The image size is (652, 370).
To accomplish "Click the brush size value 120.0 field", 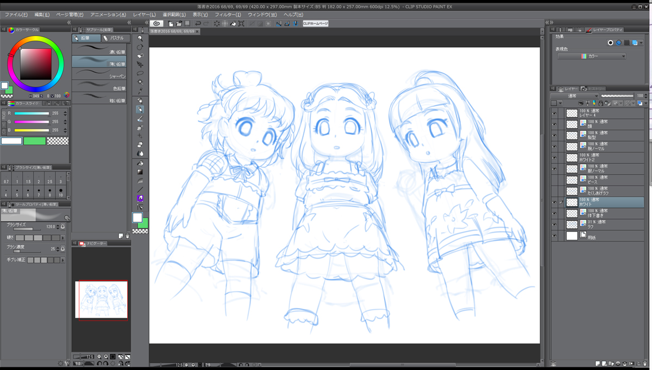I will tap(50, 227).
